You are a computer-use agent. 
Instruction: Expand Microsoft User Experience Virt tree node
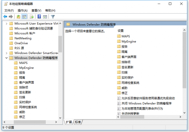tap(7, 24)
